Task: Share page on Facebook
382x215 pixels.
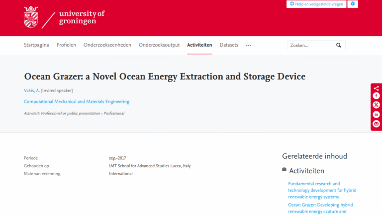Action: (376, 96)
